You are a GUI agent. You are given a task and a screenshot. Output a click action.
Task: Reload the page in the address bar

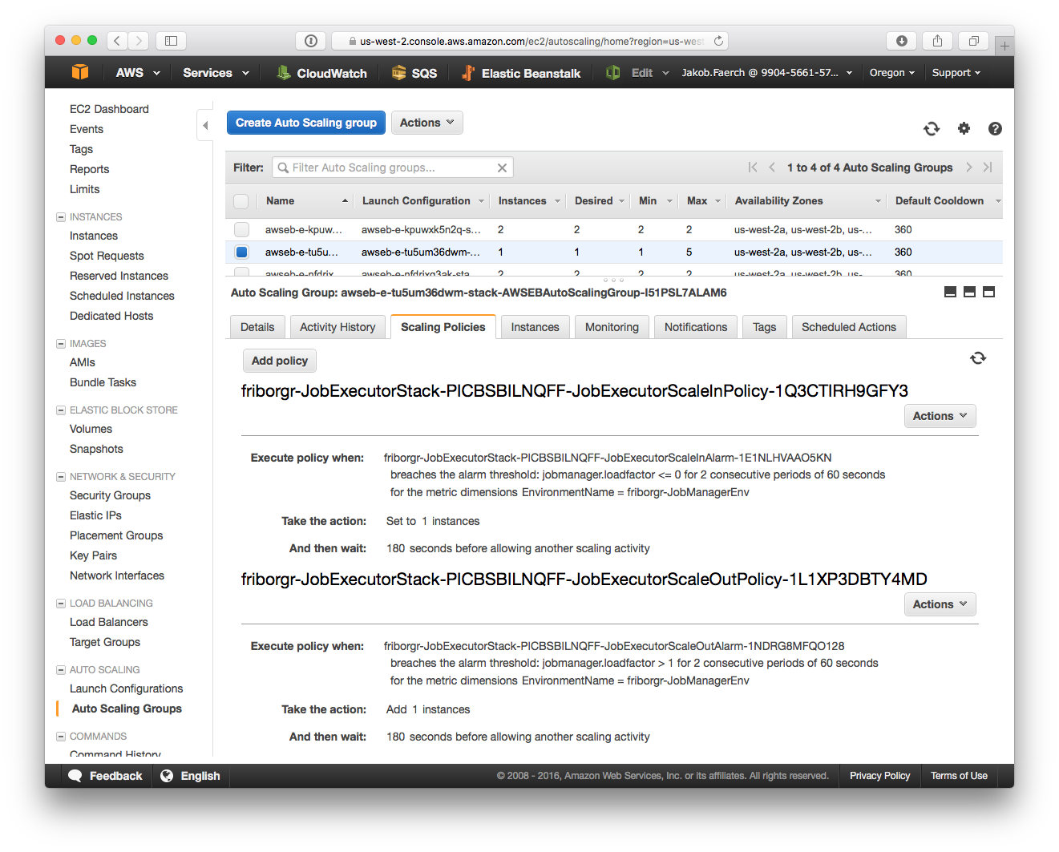[x=718, y=41]
